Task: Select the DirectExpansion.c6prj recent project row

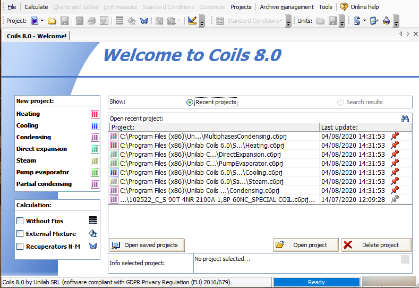Action: pyautogui.click(x=260, y=155)
